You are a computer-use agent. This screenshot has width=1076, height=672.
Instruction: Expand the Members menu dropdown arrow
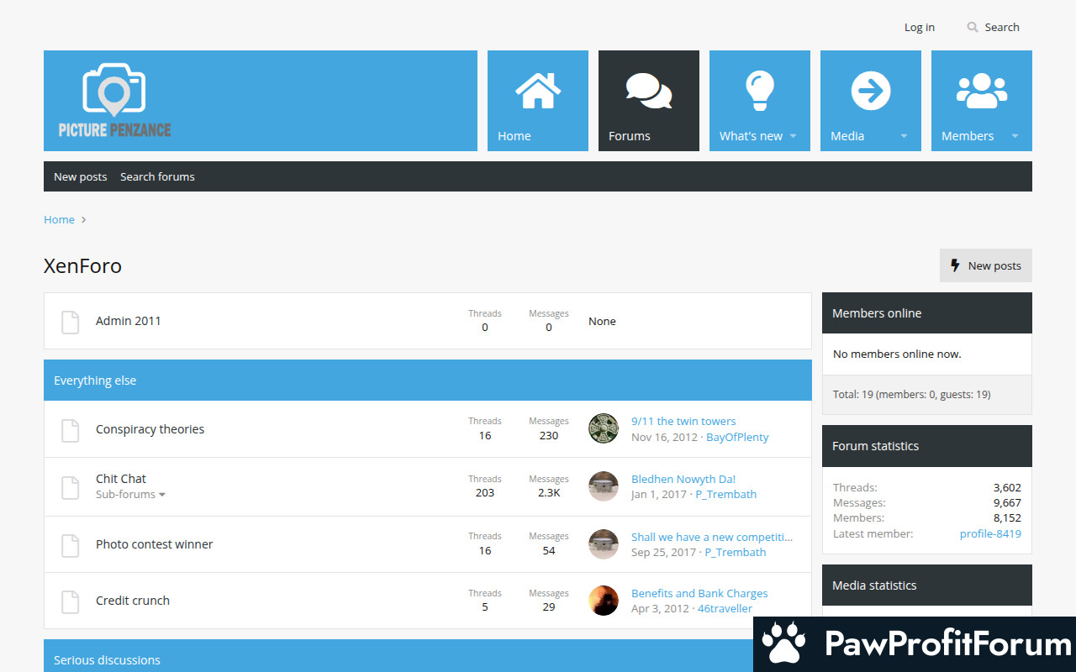(1015, 136)
